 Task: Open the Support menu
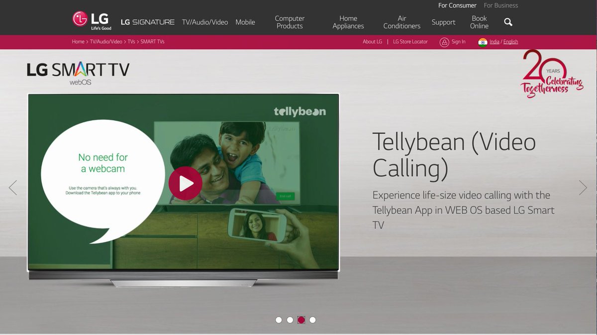pyautogui.click(x=443, y=22)
